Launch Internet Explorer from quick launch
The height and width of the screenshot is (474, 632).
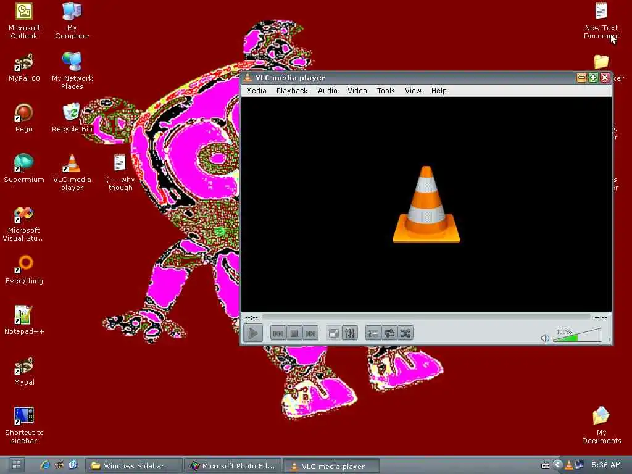point(45,465)
